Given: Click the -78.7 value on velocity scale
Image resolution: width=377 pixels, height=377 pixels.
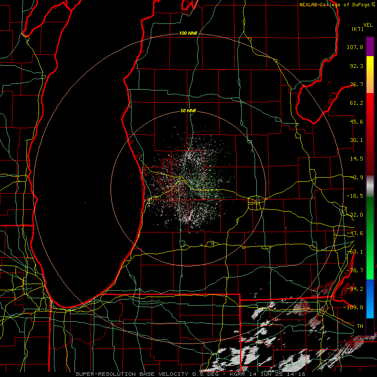Looking at the screenshot, I should [x=355, y=271].
